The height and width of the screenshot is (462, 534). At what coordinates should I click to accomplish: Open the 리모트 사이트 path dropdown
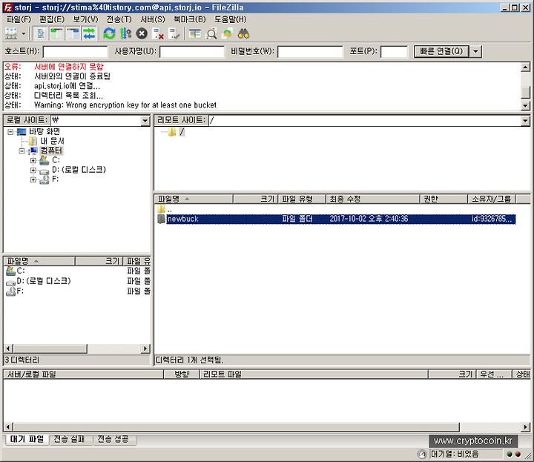coord(526,121)
